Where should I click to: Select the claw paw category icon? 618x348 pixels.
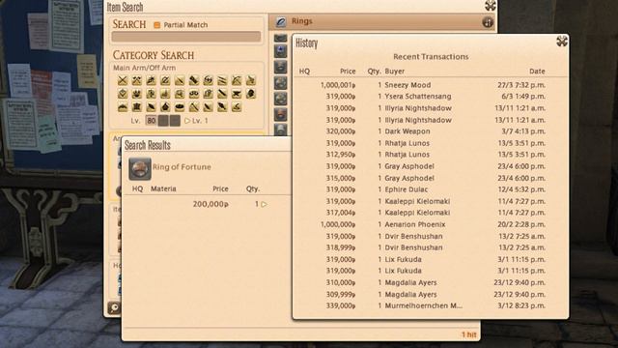click(137, 94)
